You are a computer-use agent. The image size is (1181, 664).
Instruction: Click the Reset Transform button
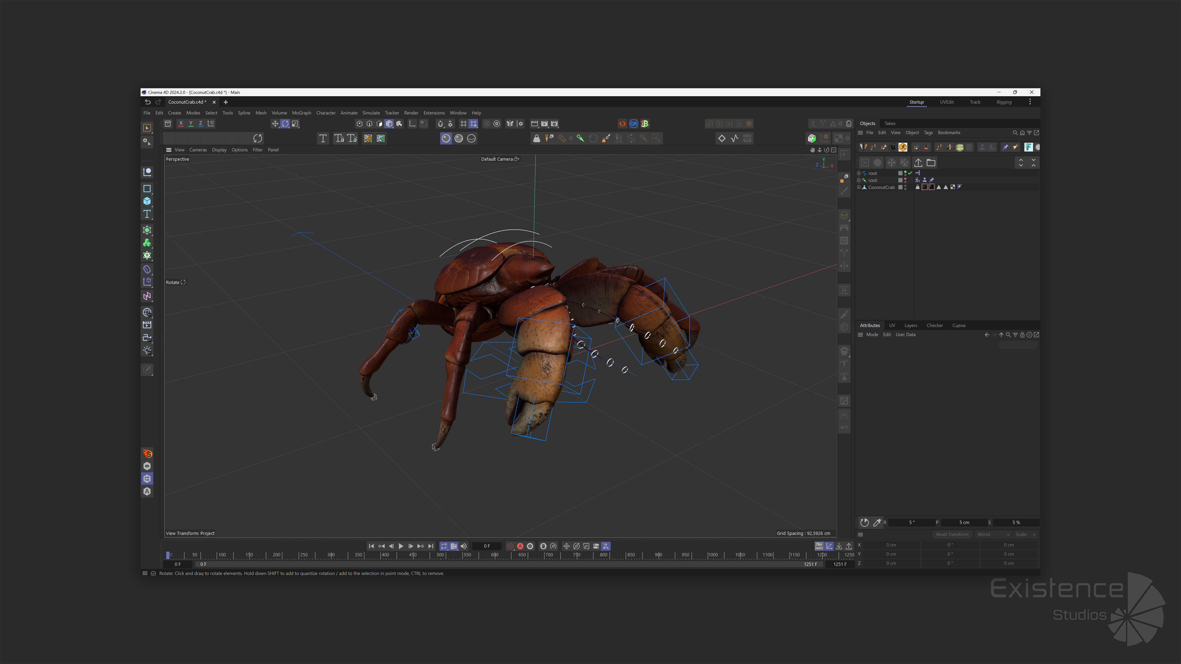[952, 535]
